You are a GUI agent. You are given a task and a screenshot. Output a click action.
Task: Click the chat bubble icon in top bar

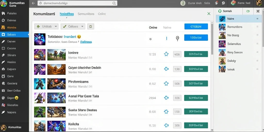224,3
